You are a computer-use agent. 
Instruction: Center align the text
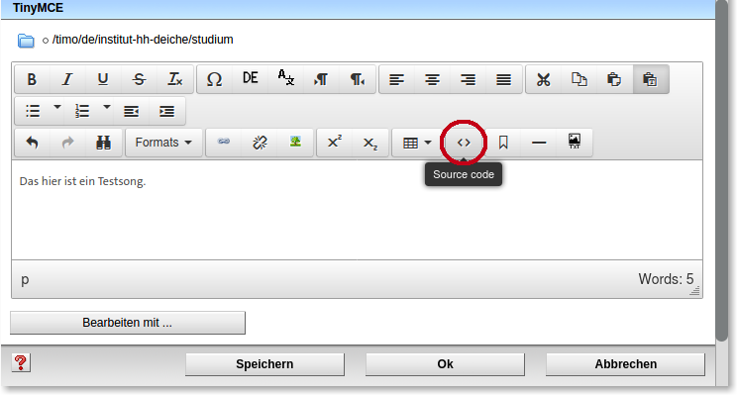point(433,79)
